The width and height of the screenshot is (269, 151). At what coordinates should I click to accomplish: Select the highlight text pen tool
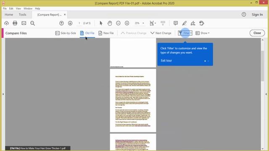(185, 23)
